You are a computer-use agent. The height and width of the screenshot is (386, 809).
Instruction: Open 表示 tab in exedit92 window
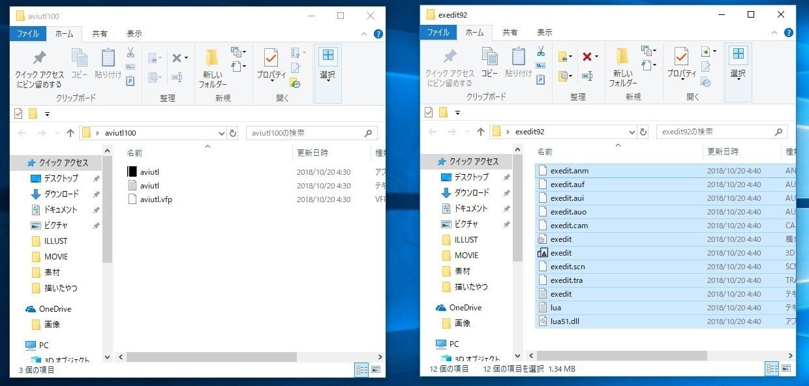click(545, 32)
